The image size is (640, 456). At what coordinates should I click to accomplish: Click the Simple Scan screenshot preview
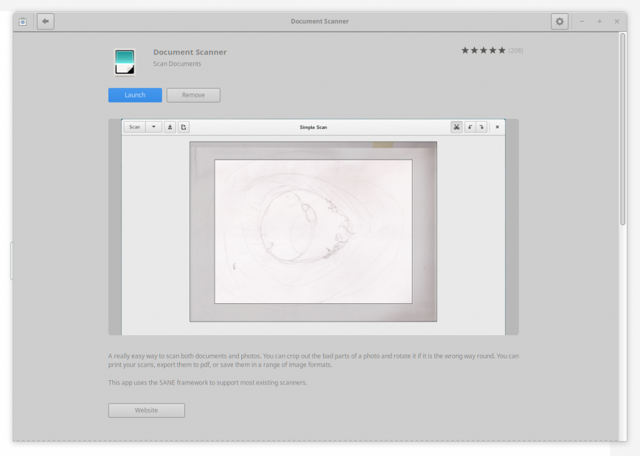coord(314,227)
